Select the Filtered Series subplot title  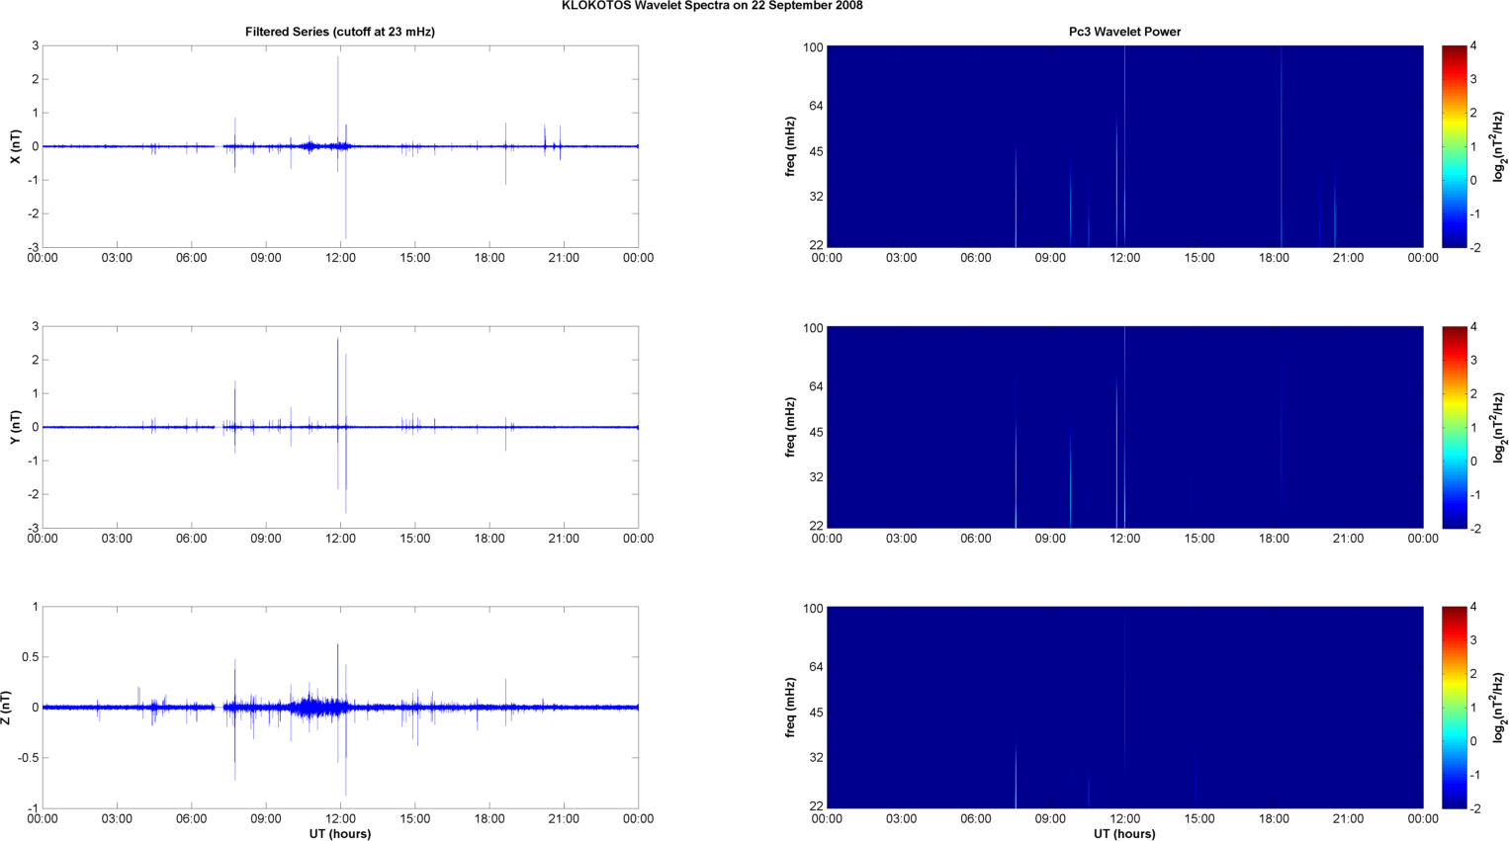[x=340, y=32]
